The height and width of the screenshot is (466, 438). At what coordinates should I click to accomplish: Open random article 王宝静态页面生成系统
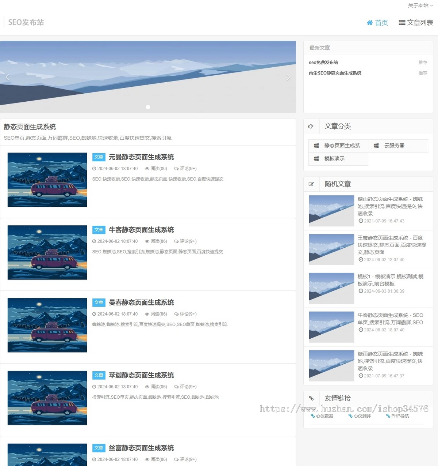coord(392,245)
